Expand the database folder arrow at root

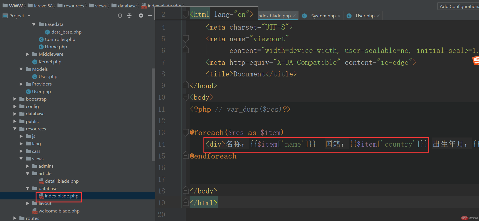coord(15,114)
